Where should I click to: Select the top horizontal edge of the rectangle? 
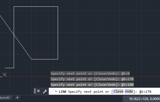pos(36,7)
